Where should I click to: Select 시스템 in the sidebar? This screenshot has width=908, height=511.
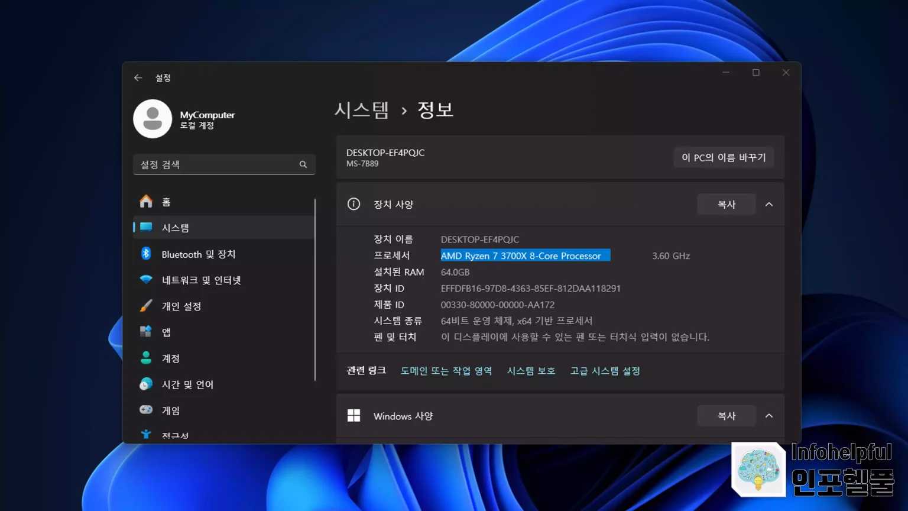[224, 228]
